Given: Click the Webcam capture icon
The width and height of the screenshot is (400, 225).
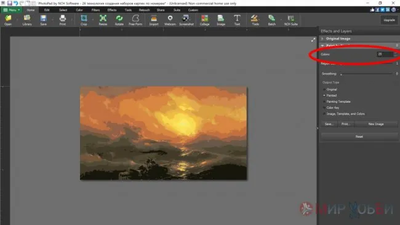Looking at the screenshot, I should 170,20.
